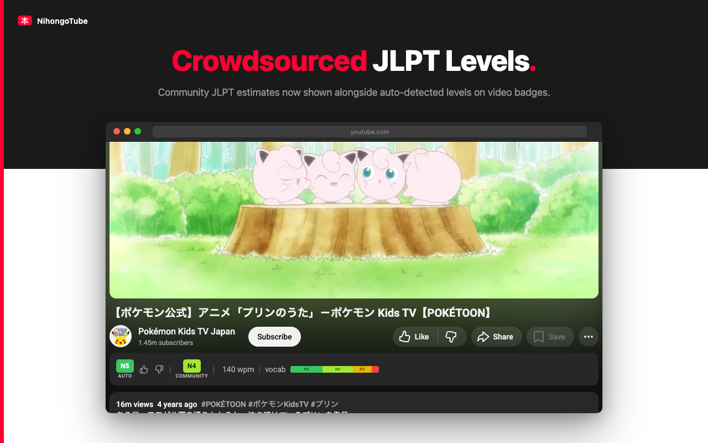
Task: Click the NihongoTube red logo icon
Action: click(25, 20)
